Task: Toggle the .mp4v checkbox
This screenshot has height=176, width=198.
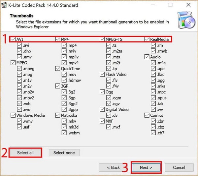Action: tap(64, 57)
